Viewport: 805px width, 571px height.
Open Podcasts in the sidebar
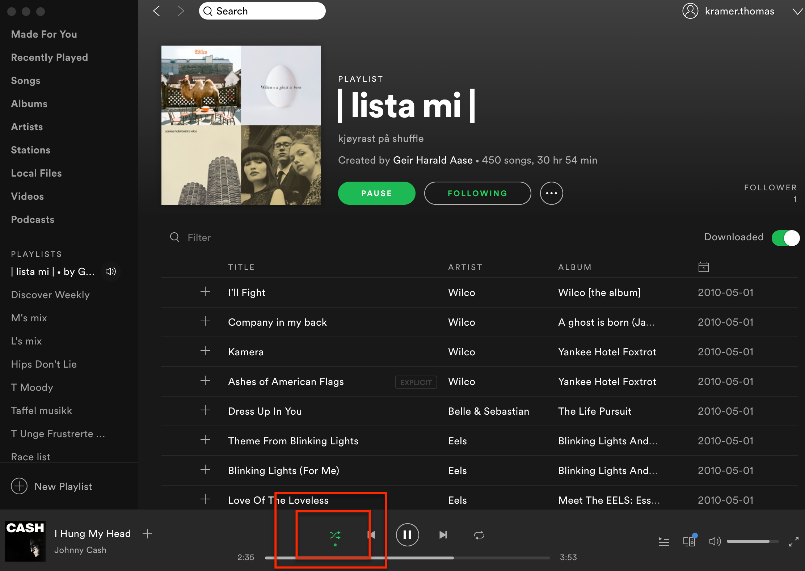tap(33, 220)
